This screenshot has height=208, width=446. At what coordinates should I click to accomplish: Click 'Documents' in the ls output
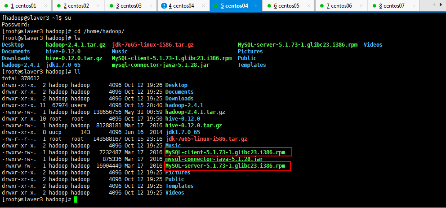(x=16, y=52)
